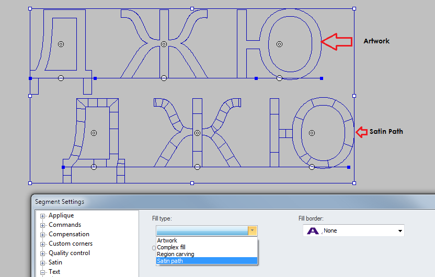This screenshot has width=435, height=277.
Task: Select the Quality control tree item
Action: [x=69, y=253]
